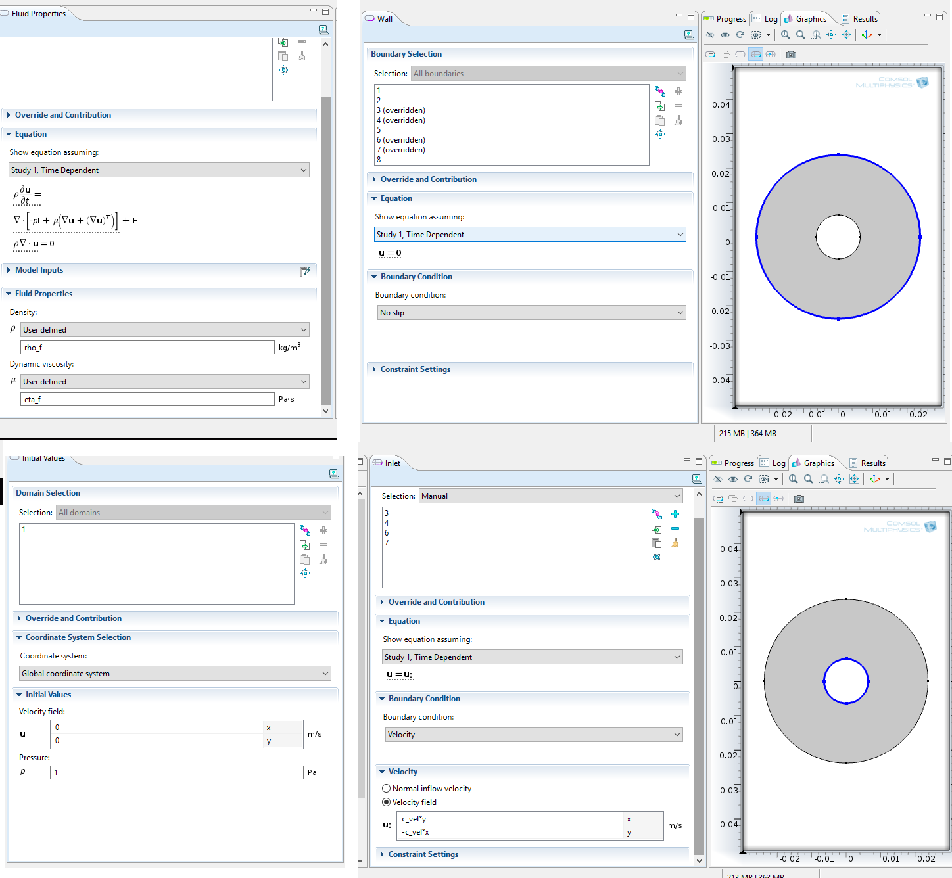Take image snapshot in the bottom Graphics panel
This screenshot has width=952, height=878.
[x=799, y=499]
